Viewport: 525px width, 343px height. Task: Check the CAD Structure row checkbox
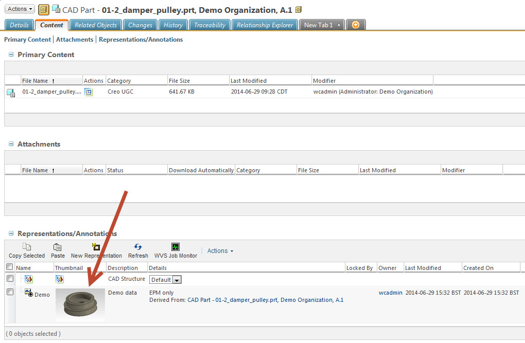(10, 278)
